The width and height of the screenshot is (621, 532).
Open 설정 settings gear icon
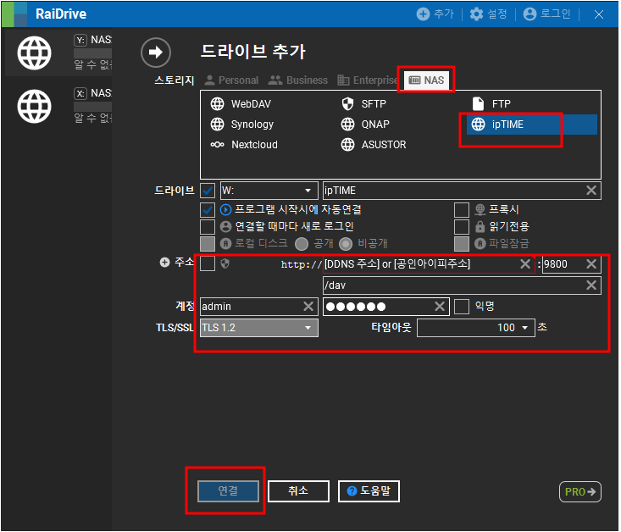pyautogui.click(x=477, y=14)
